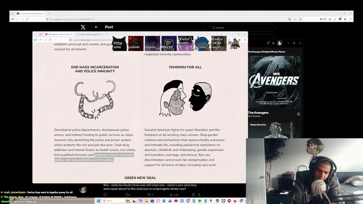363x204 pixels.
Task: Open Spotify from the taskbar
Action: click(200, 201)
